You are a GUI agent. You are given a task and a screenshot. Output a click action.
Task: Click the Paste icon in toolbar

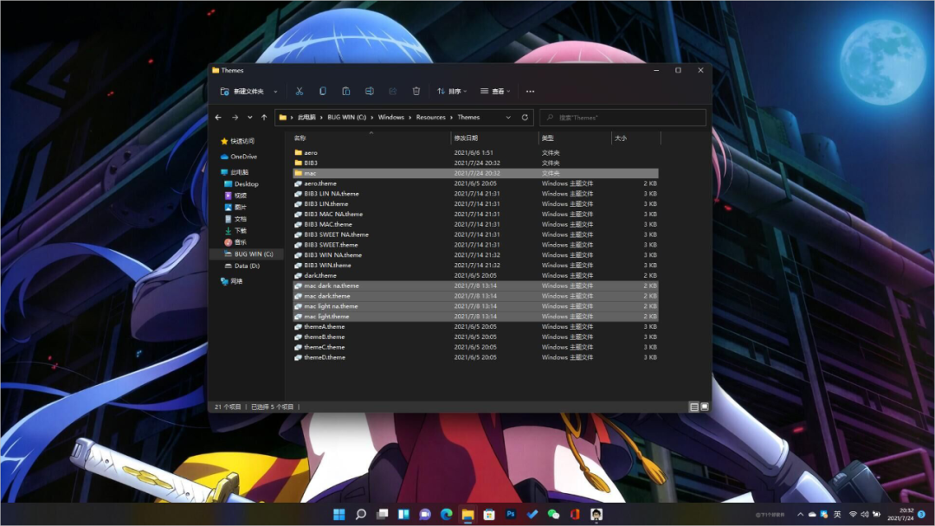pyautogui.click(x=345, y=91)
